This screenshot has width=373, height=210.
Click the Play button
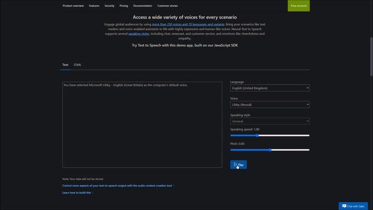[x=238, y=164]
